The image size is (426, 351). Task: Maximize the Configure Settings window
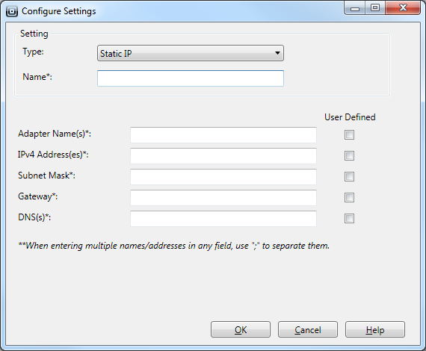tap(375, 8)
